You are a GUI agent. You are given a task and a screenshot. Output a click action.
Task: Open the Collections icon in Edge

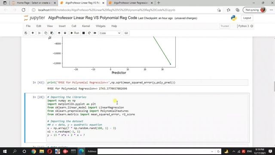[x=238, y=10]
